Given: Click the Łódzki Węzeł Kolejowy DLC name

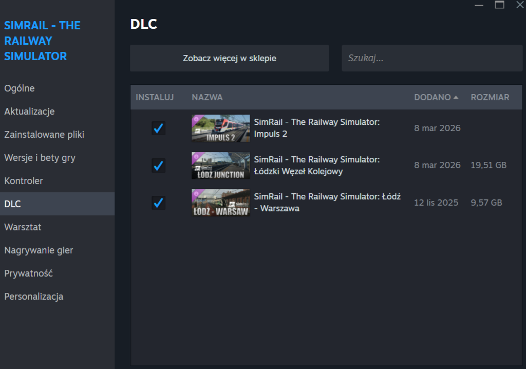Looking at the screenshot, I should (x=316, y=165).
